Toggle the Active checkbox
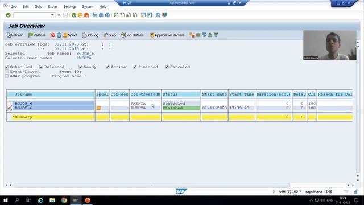Screen dimensions: 364x205 coord(107,67)
